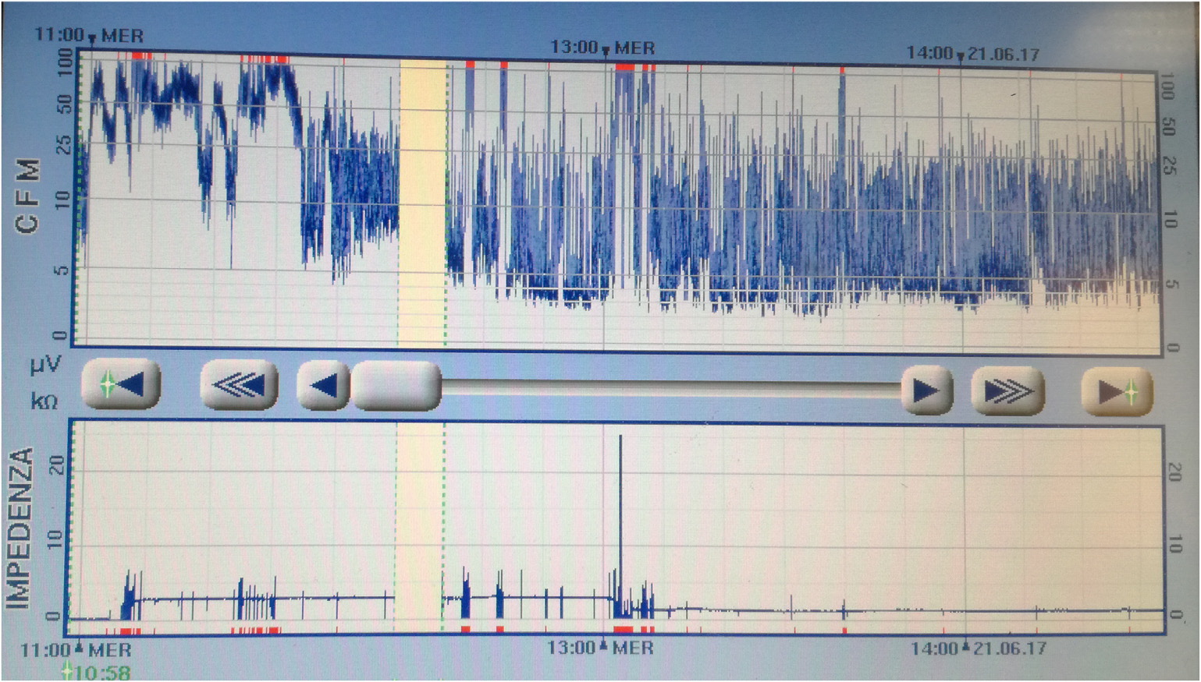Click the CFM vertical axis label
The height and width of the screenshot is (682, 1201).
27,196
